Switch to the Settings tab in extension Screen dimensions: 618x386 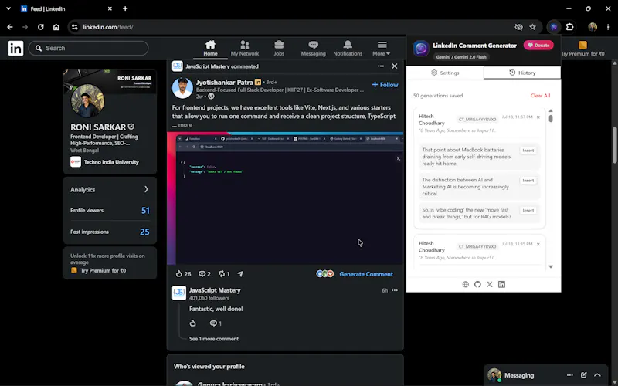(445, 73)
